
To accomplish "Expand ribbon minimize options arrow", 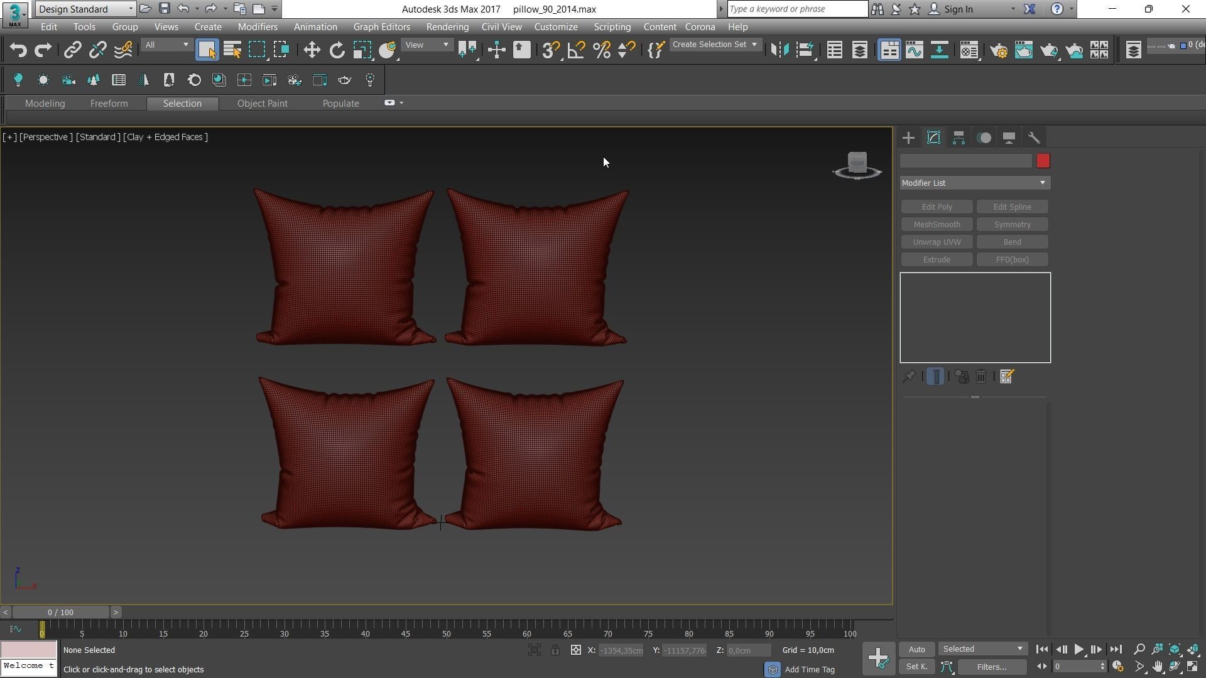I will 401,103.
